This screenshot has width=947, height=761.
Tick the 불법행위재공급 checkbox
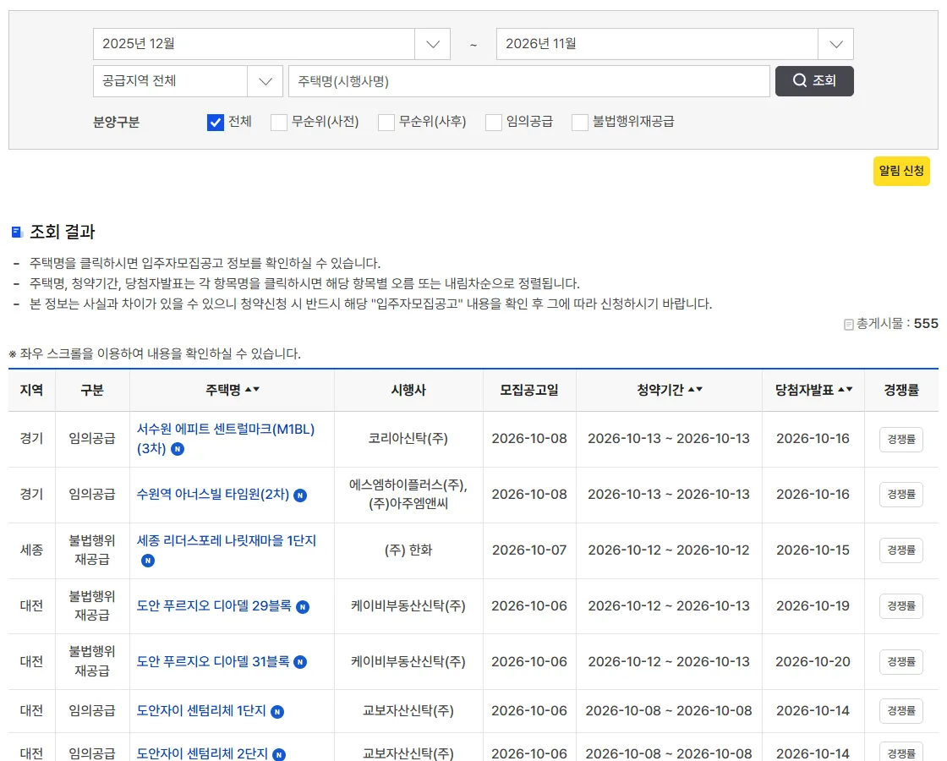pyautogui.click(x=580, y=123)
